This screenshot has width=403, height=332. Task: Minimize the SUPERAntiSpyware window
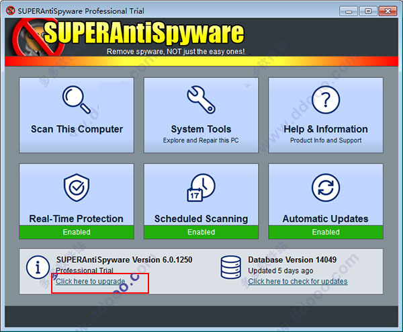point(348,11)
